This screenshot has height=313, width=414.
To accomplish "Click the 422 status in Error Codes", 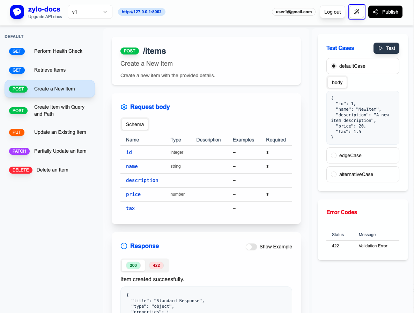I will coord(335,246).
